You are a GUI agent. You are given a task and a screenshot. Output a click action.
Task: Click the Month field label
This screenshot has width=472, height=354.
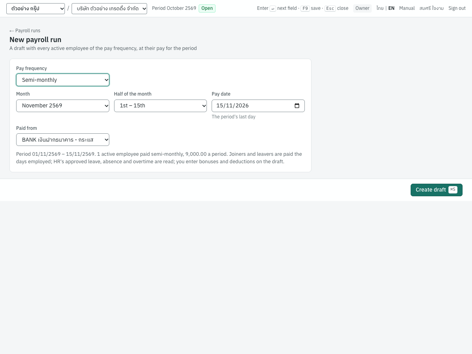click(23, 94)
